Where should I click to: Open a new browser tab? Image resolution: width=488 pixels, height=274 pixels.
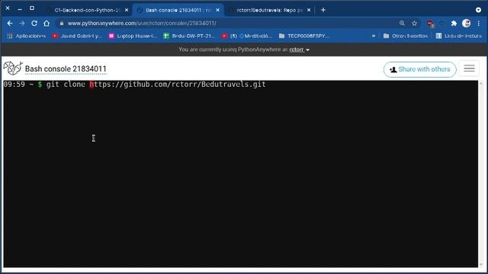pyautogui.click(x=323, y=10)
